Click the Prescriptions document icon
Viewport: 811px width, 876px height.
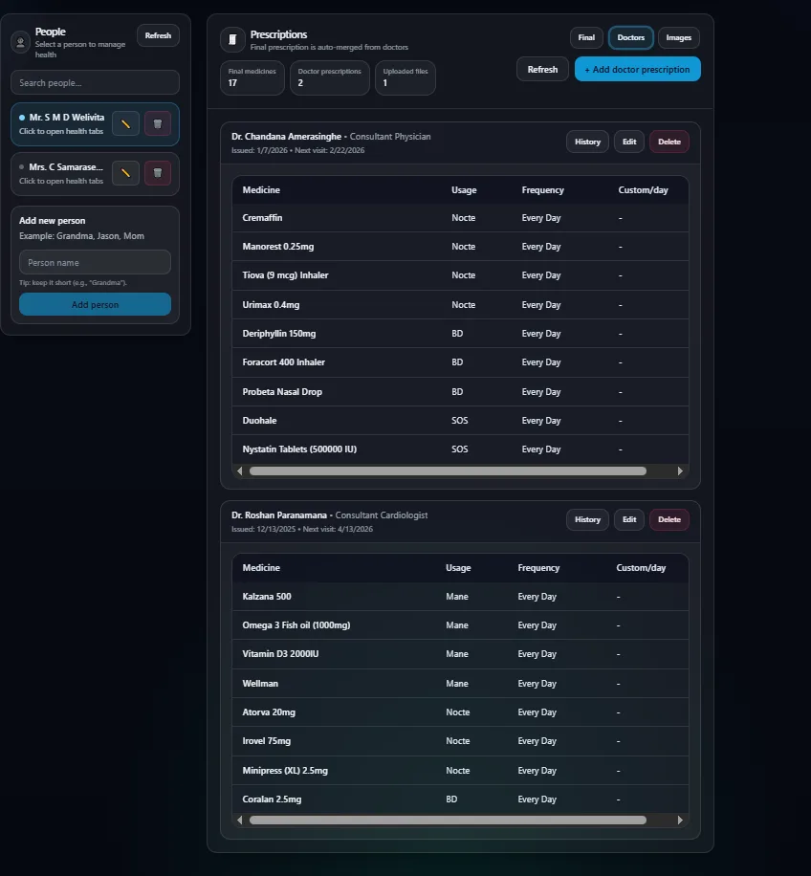(x=232, y=39)
